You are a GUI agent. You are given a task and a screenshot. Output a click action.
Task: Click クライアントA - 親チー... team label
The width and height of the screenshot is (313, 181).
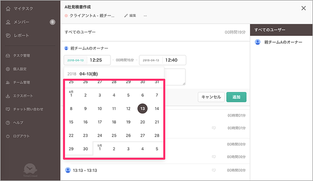point(92,16)
